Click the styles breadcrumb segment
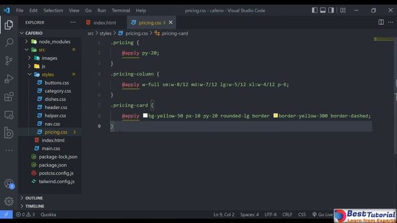This screenshot has height=223, width=397. [x=105, y=33]
